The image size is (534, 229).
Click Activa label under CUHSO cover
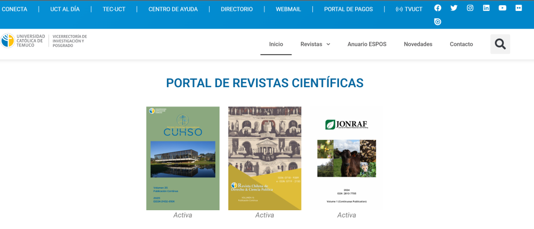(183, 215)
